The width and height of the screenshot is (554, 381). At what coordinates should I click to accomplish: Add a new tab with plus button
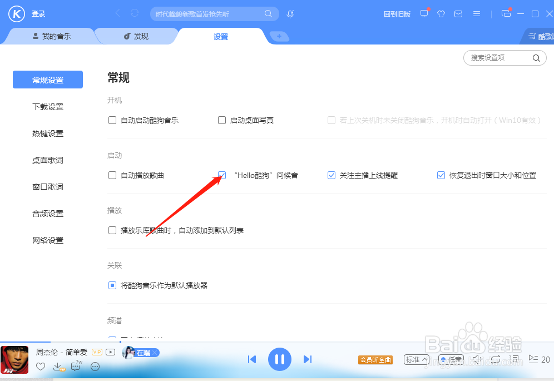click(279, 36)
